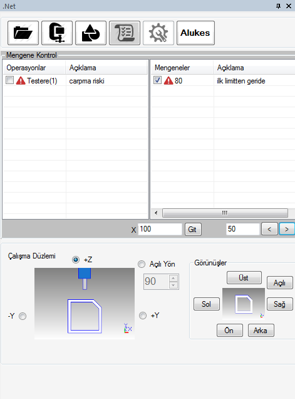The width and height of the screenshot is (295, 399).
Task: Select the +Z working plane radio
Action: (x=76, y=260)
